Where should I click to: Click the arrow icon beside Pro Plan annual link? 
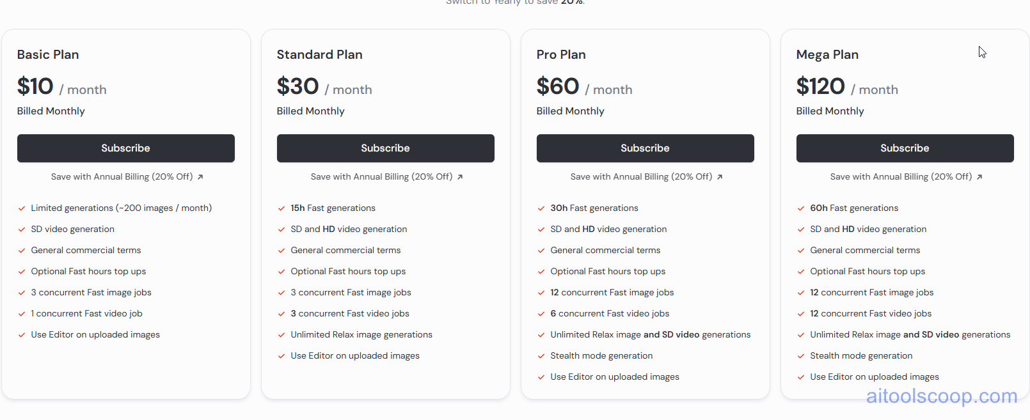(720, 176)
